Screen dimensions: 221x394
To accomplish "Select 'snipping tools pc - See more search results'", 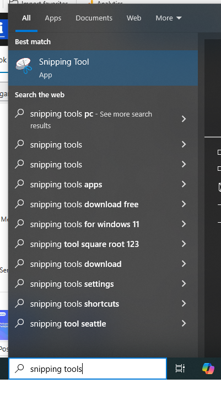I will pos(103,119).
